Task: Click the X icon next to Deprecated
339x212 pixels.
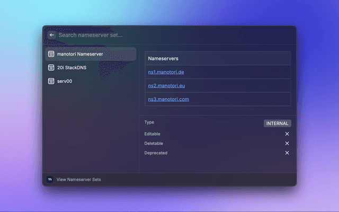Action: click(x=287, y=153)
